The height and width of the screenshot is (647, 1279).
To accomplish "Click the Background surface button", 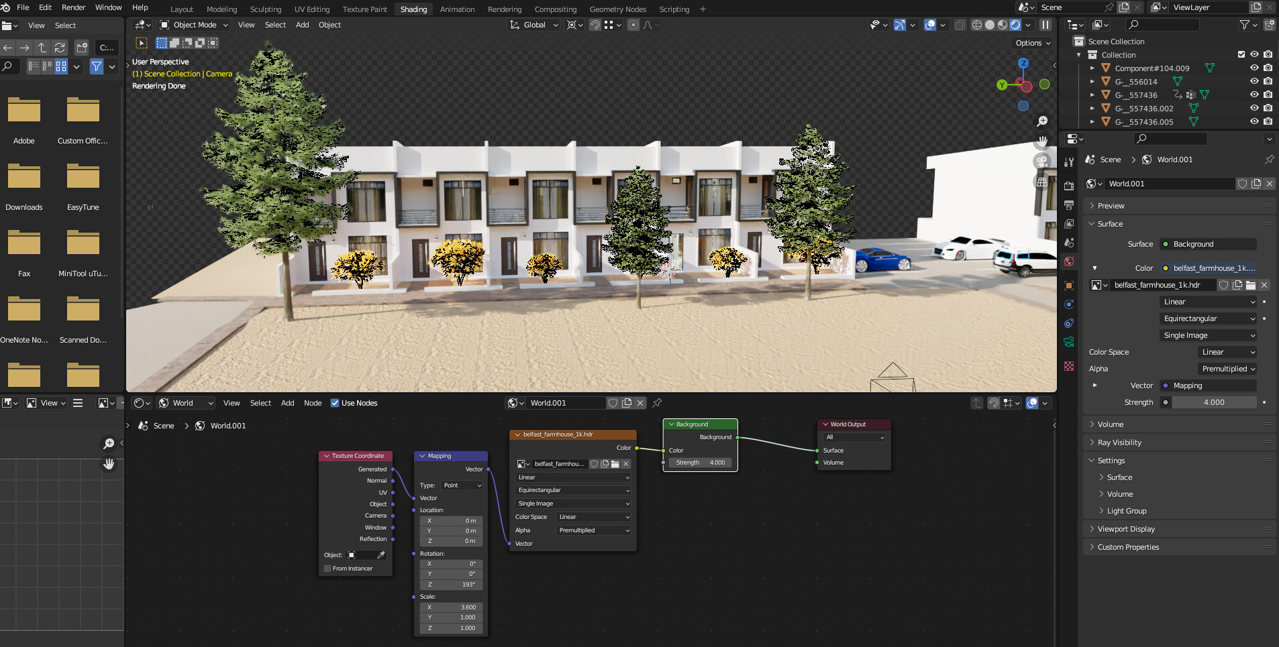I will click(1207, 244).
